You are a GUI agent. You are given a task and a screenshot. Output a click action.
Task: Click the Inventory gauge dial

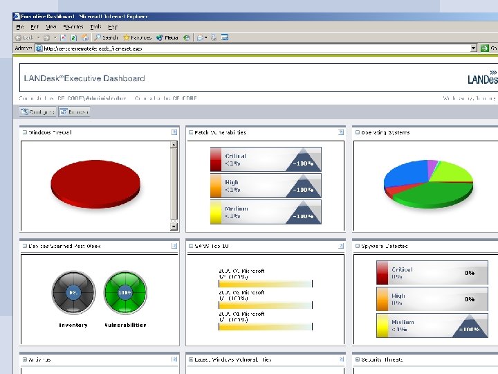(x=73, y=292)
